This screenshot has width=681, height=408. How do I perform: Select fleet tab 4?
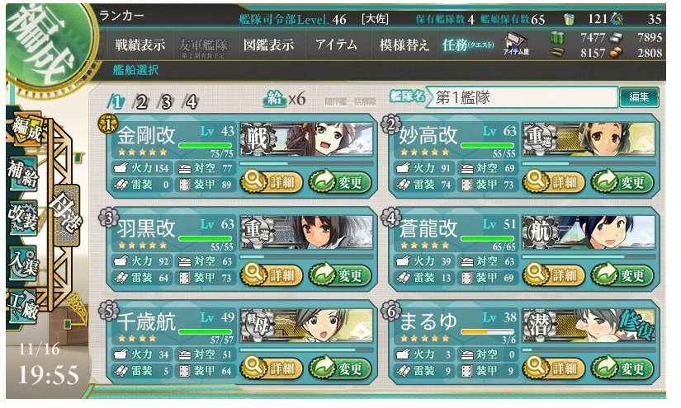point(192,102)
